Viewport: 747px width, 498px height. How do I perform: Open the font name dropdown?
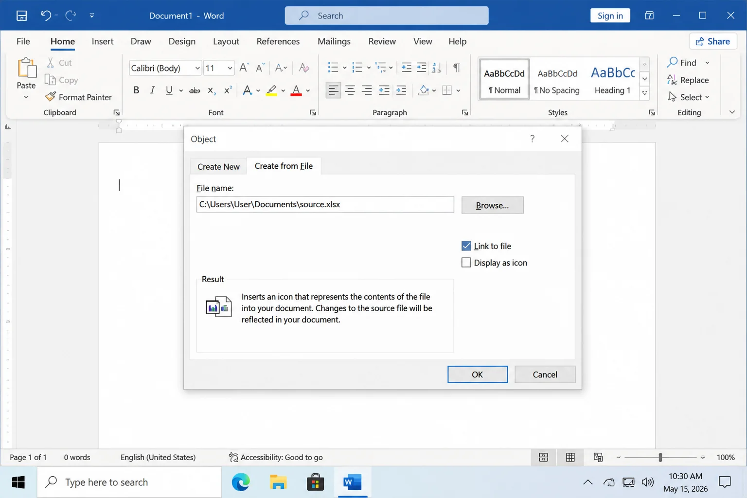(x=197, y=68)
